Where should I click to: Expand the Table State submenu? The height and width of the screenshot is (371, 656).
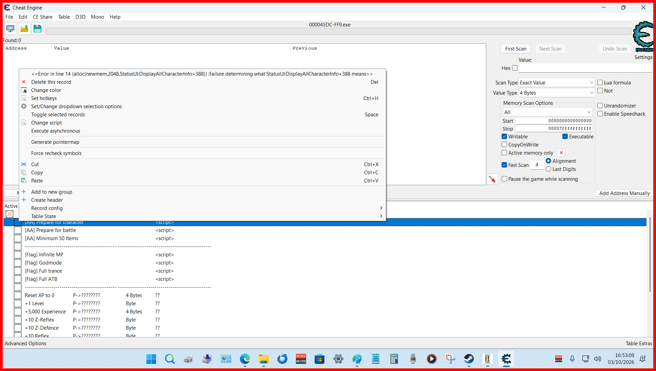[x=202, y=216]
